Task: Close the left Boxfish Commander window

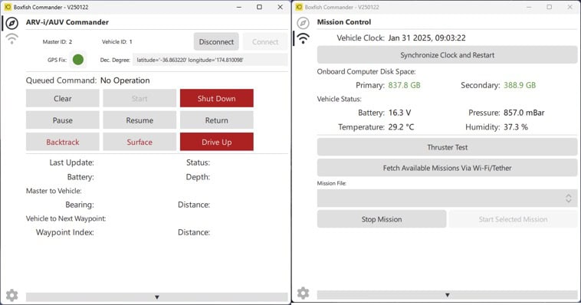Action: (280, 7)
